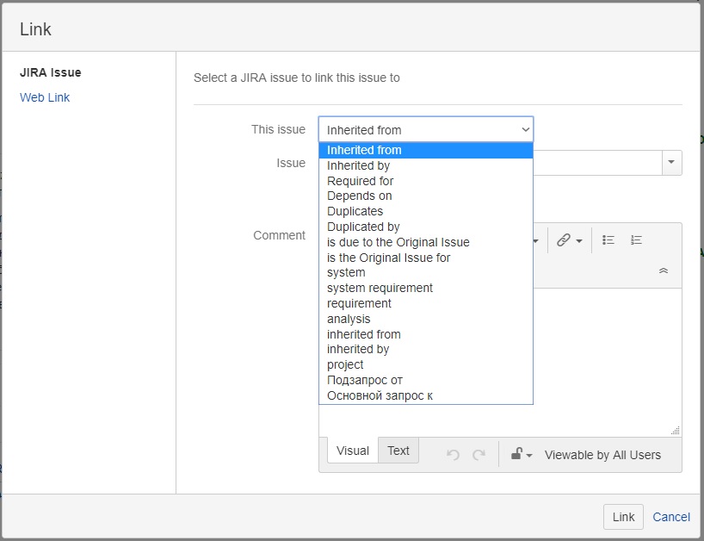This screenshot has width=704, height=541.
Task: Click the undo arrow icon
Action: pos(453,455)
